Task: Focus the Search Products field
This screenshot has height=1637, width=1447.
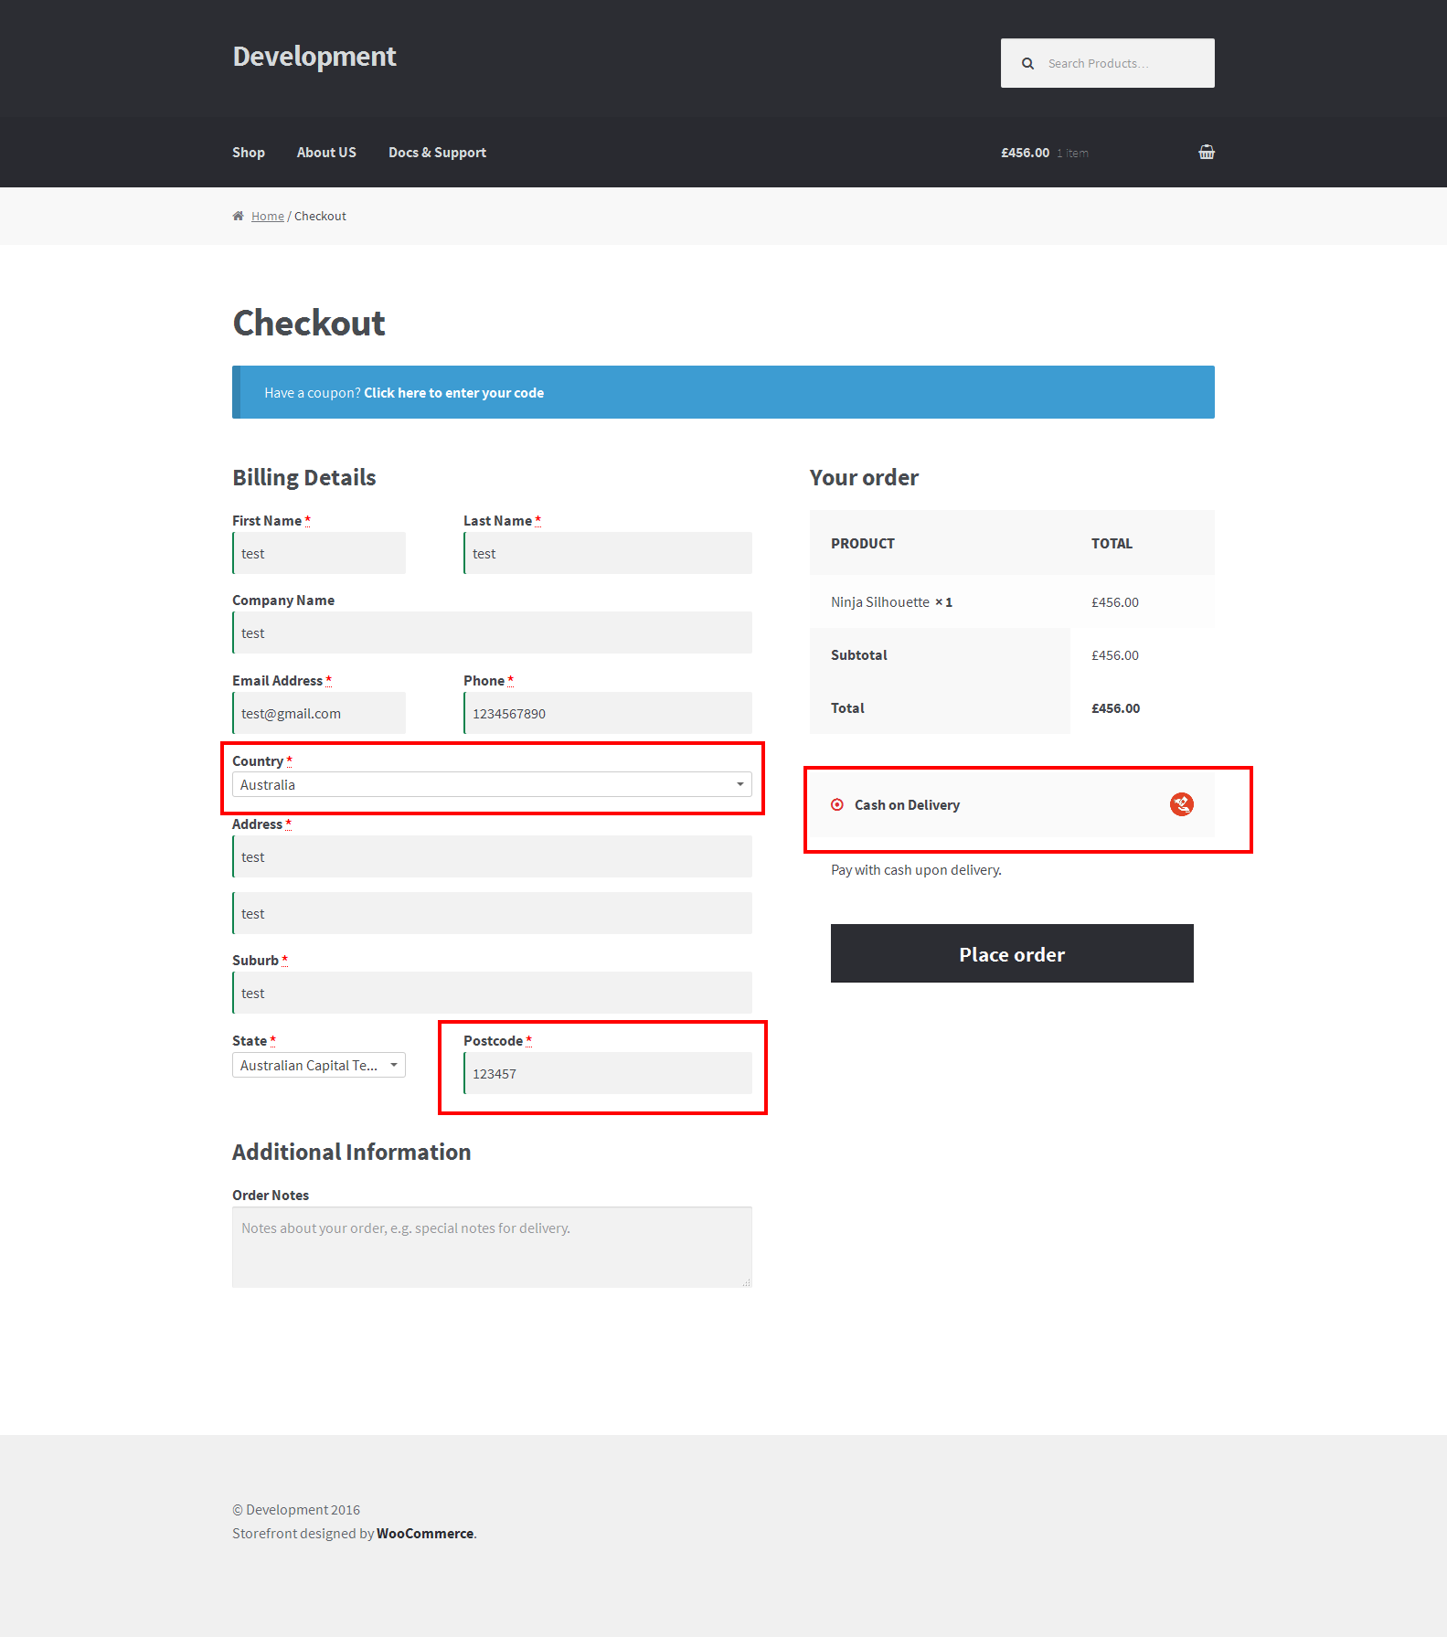Action: point(1124,64)
